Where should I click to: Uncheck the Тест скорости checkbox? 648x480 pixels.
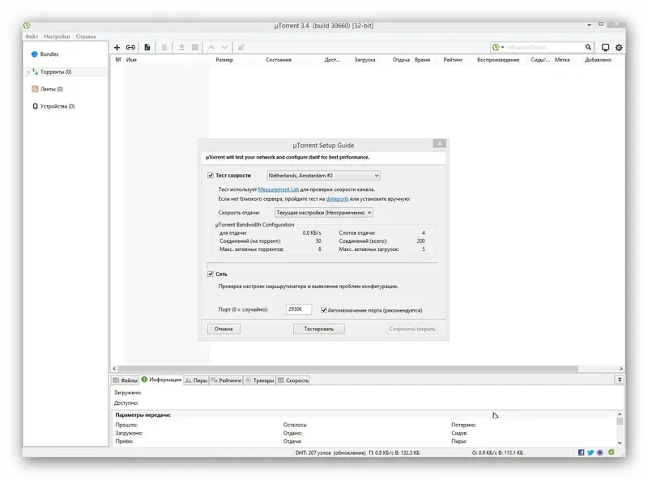[x=209, y=175]
